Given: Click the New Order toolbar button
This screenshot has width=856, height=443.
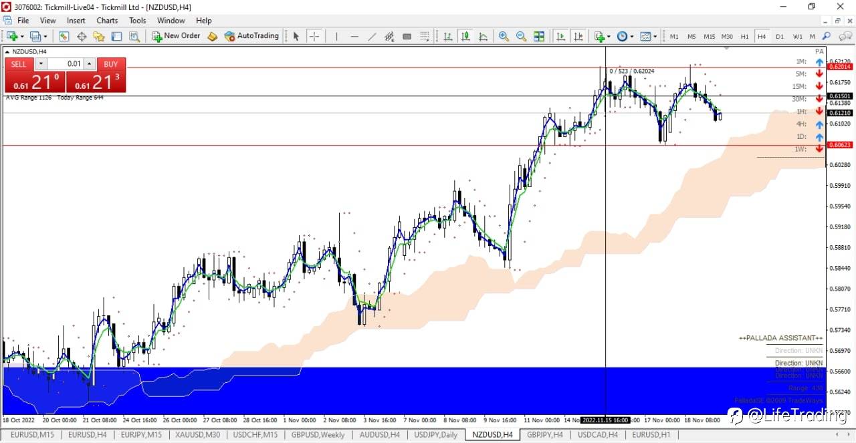Looking at the screenshot, I should point(176,36).
